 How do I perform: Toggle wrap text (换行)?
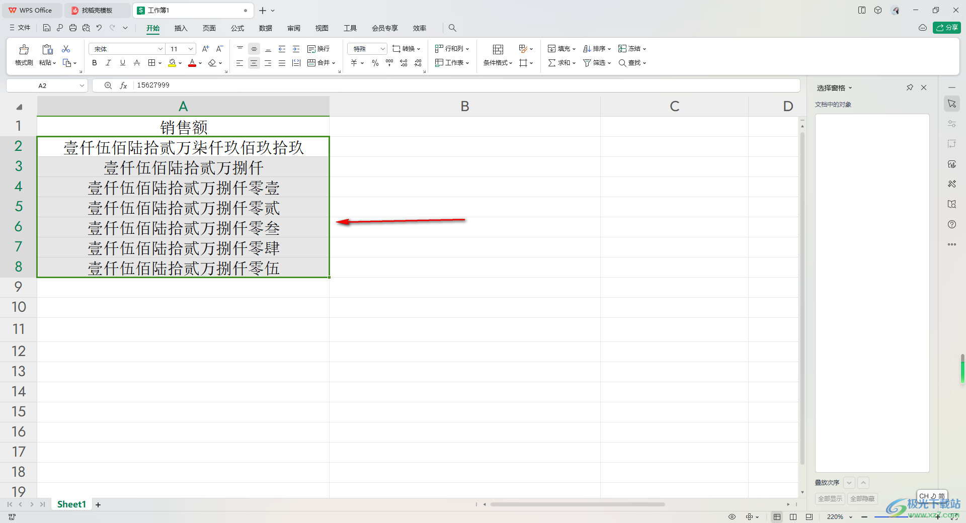coord(318,49)
